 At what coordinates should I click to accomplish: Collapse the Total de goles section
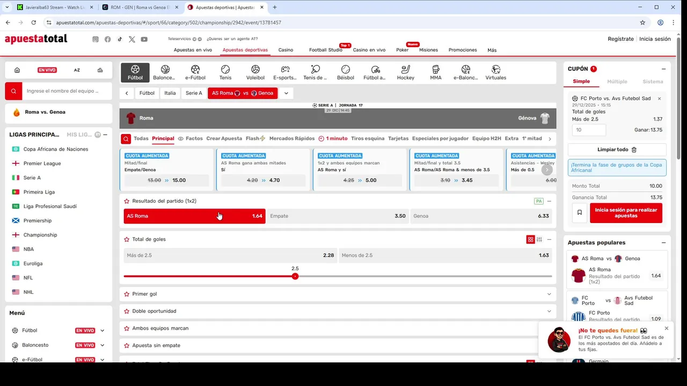pos(549,240)
